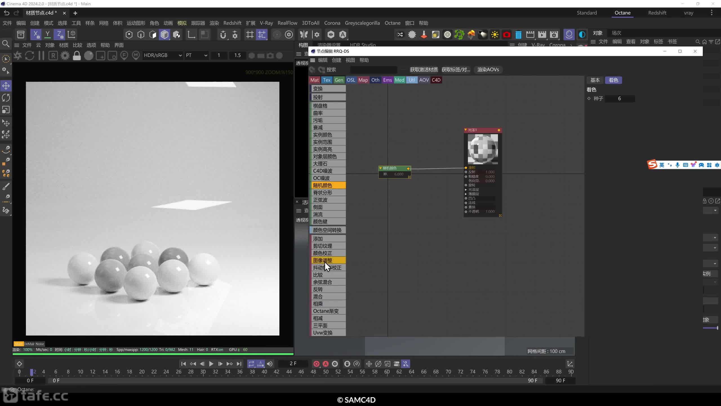721x406 pixels.
Task: Select the Scale tool in left sidebar
Action: pyautogui.click(x=6, y=110)
